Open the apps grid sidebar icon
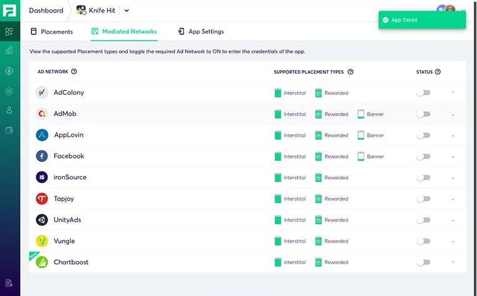477x296 pixels. click(9, 31)
